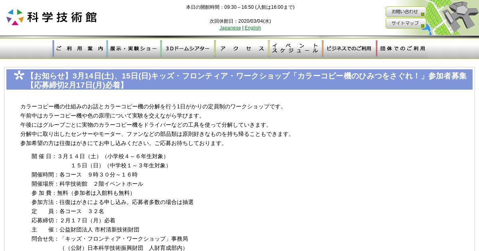Click the paragraph beginning カラーコピー機の仕組みのお話
479x251 pixels.
tap(153, 106)
